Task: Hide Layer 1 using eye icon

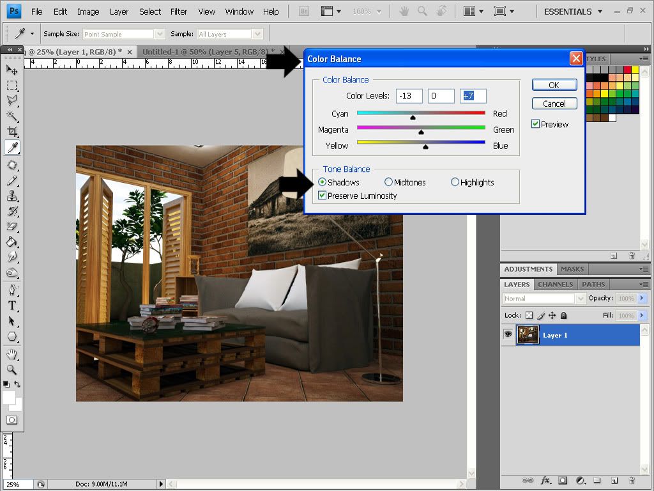Action: tap(508, 334)
